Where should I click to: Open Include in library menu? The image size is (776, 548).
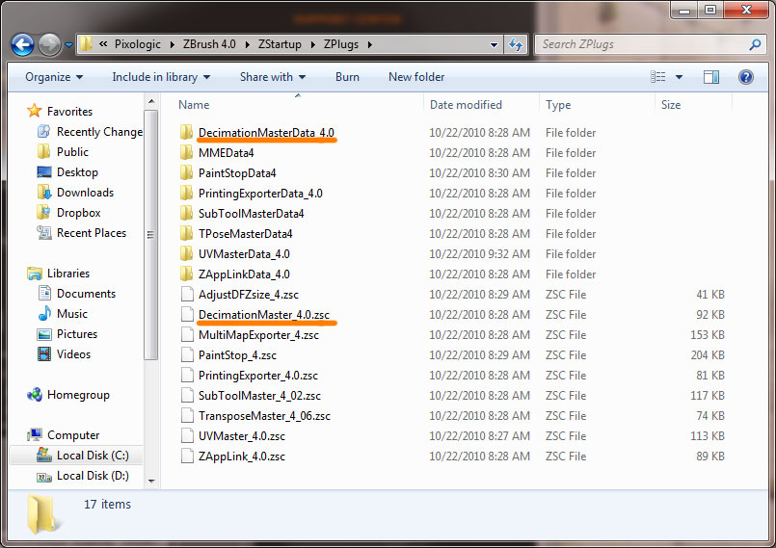click(161, 77)
